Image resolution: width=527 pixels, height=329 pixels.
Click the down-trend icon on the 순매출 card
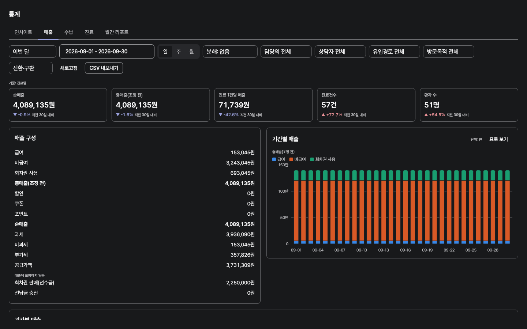(x=15, y=115)
